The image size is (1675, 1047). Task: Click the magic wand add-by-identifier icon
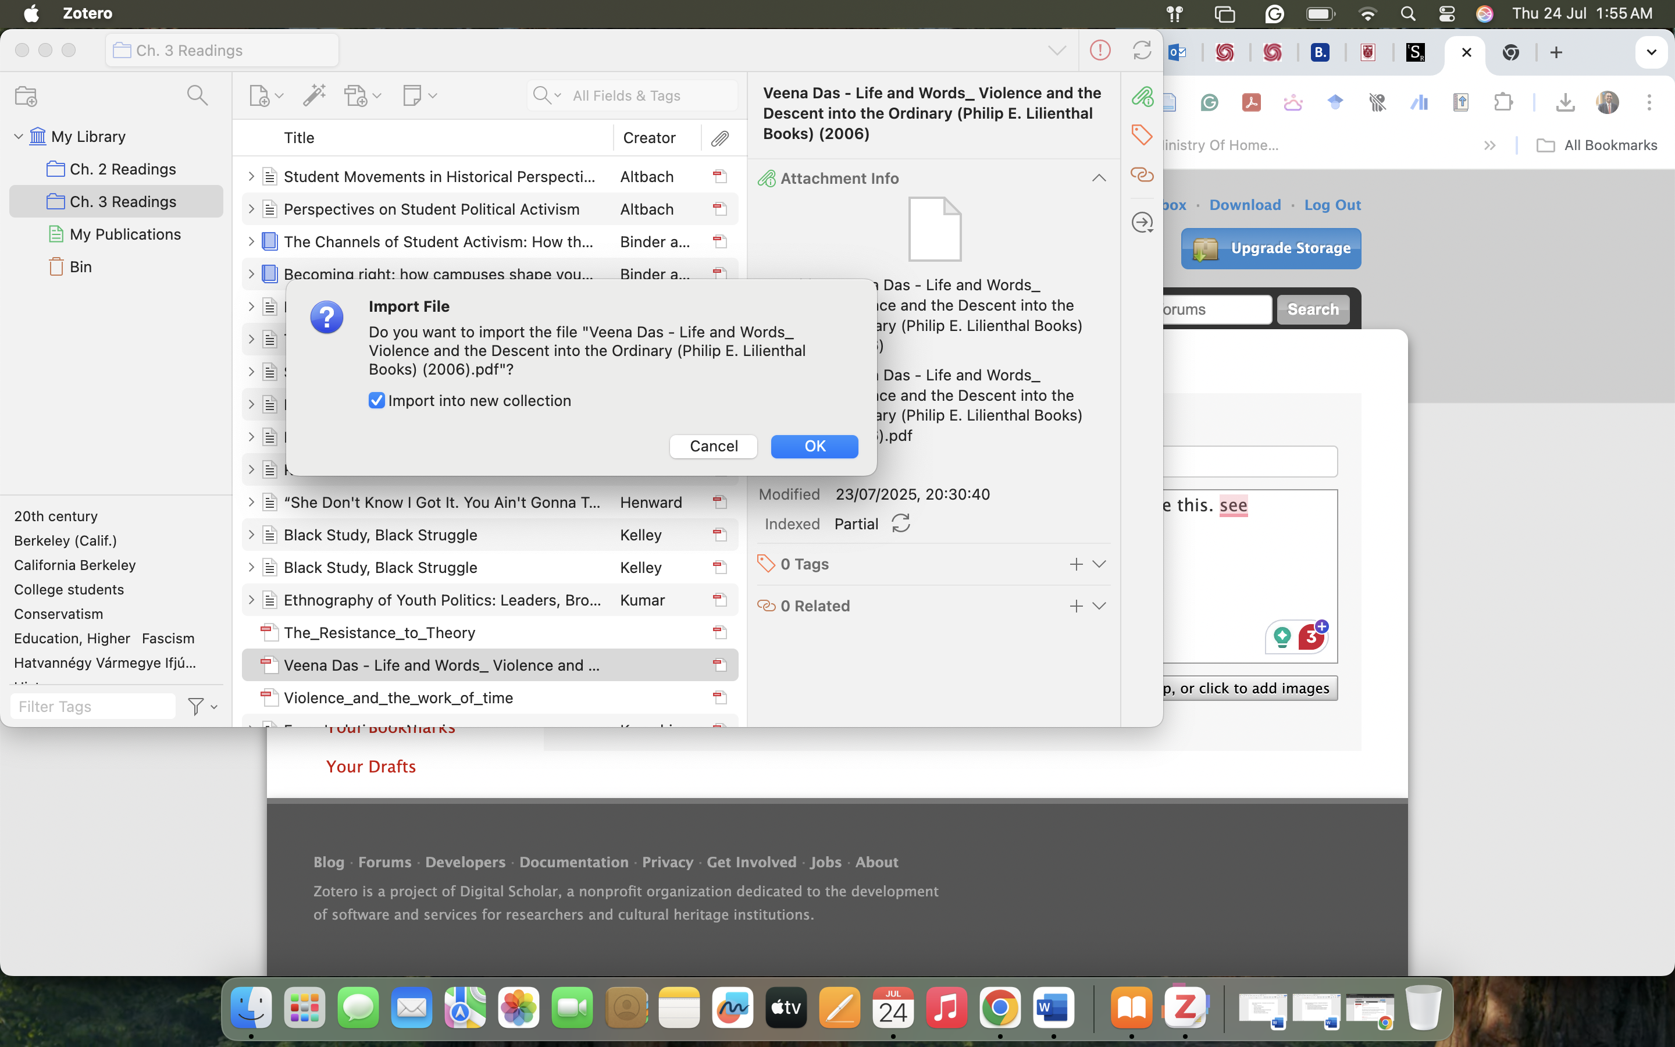click(314, 95)
